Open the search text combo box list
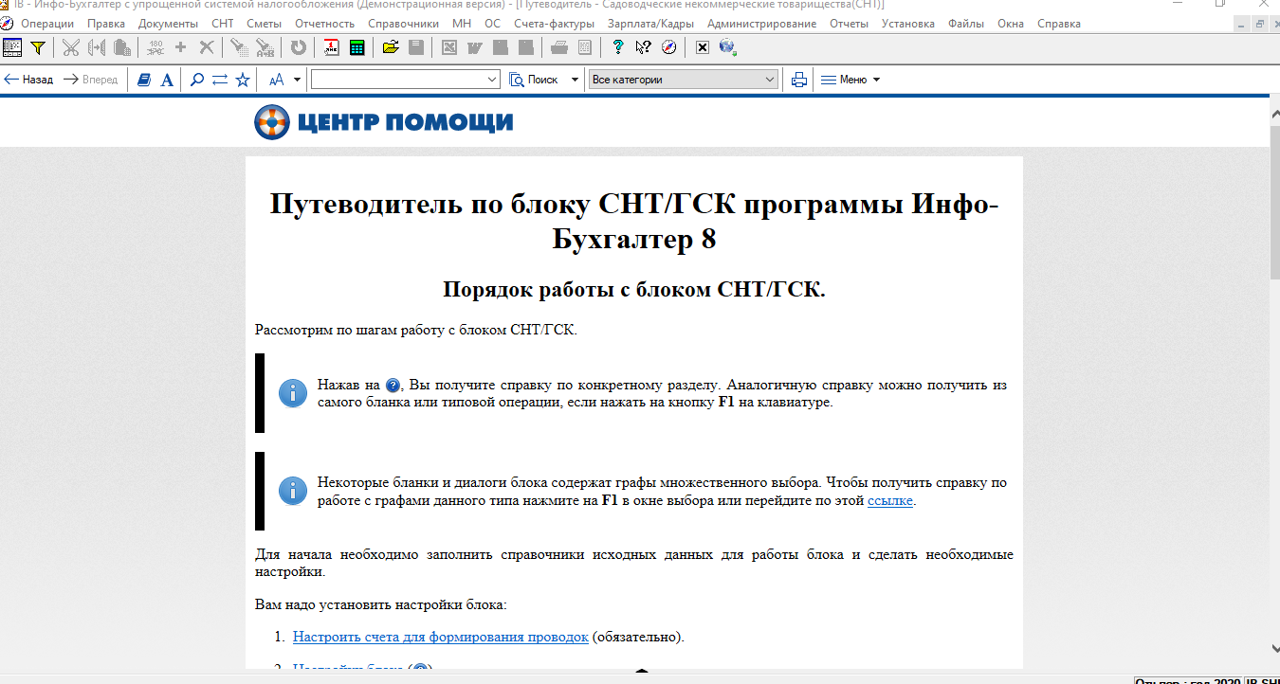1280x684 pixels. pyautogui.click(x=492, y=80)
